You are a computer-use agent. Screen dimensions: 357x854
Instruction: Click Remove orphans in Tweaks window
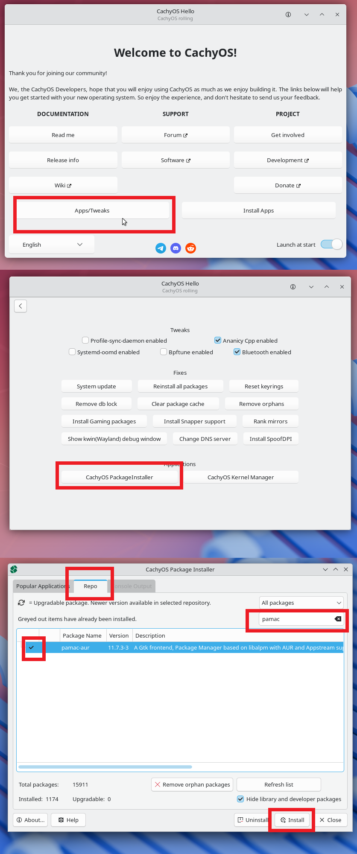[262, 404]
